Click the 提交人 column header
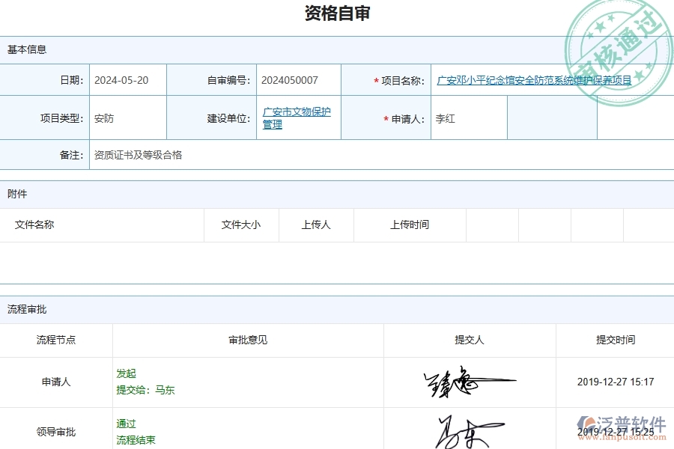The height and width of the screenshot is (449, 674). point(469,340)
